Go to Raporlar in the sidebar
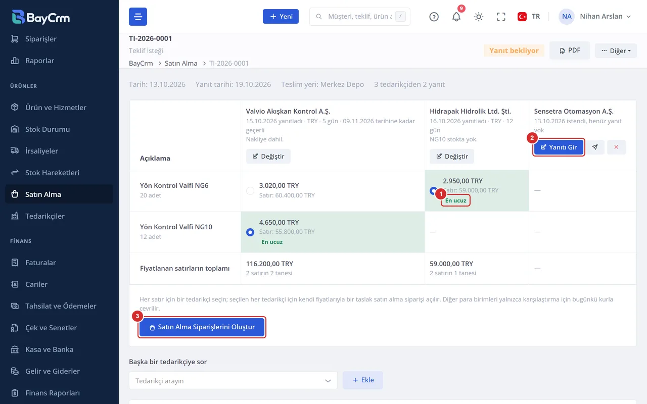647x404 pixels. tap(59, 61)
